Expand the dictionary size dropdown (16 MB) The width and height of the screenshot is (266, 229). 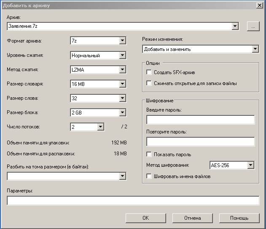(x=98, y=84)
